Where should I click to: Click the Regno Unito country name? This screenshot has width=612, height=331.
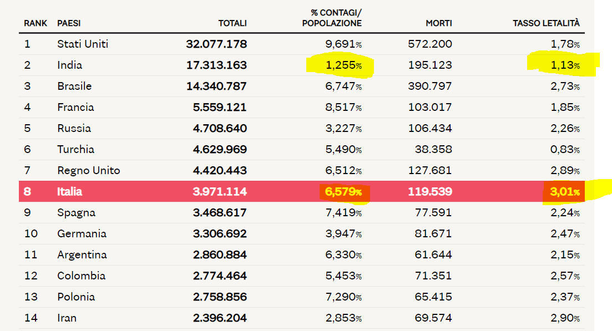[88, 171]
